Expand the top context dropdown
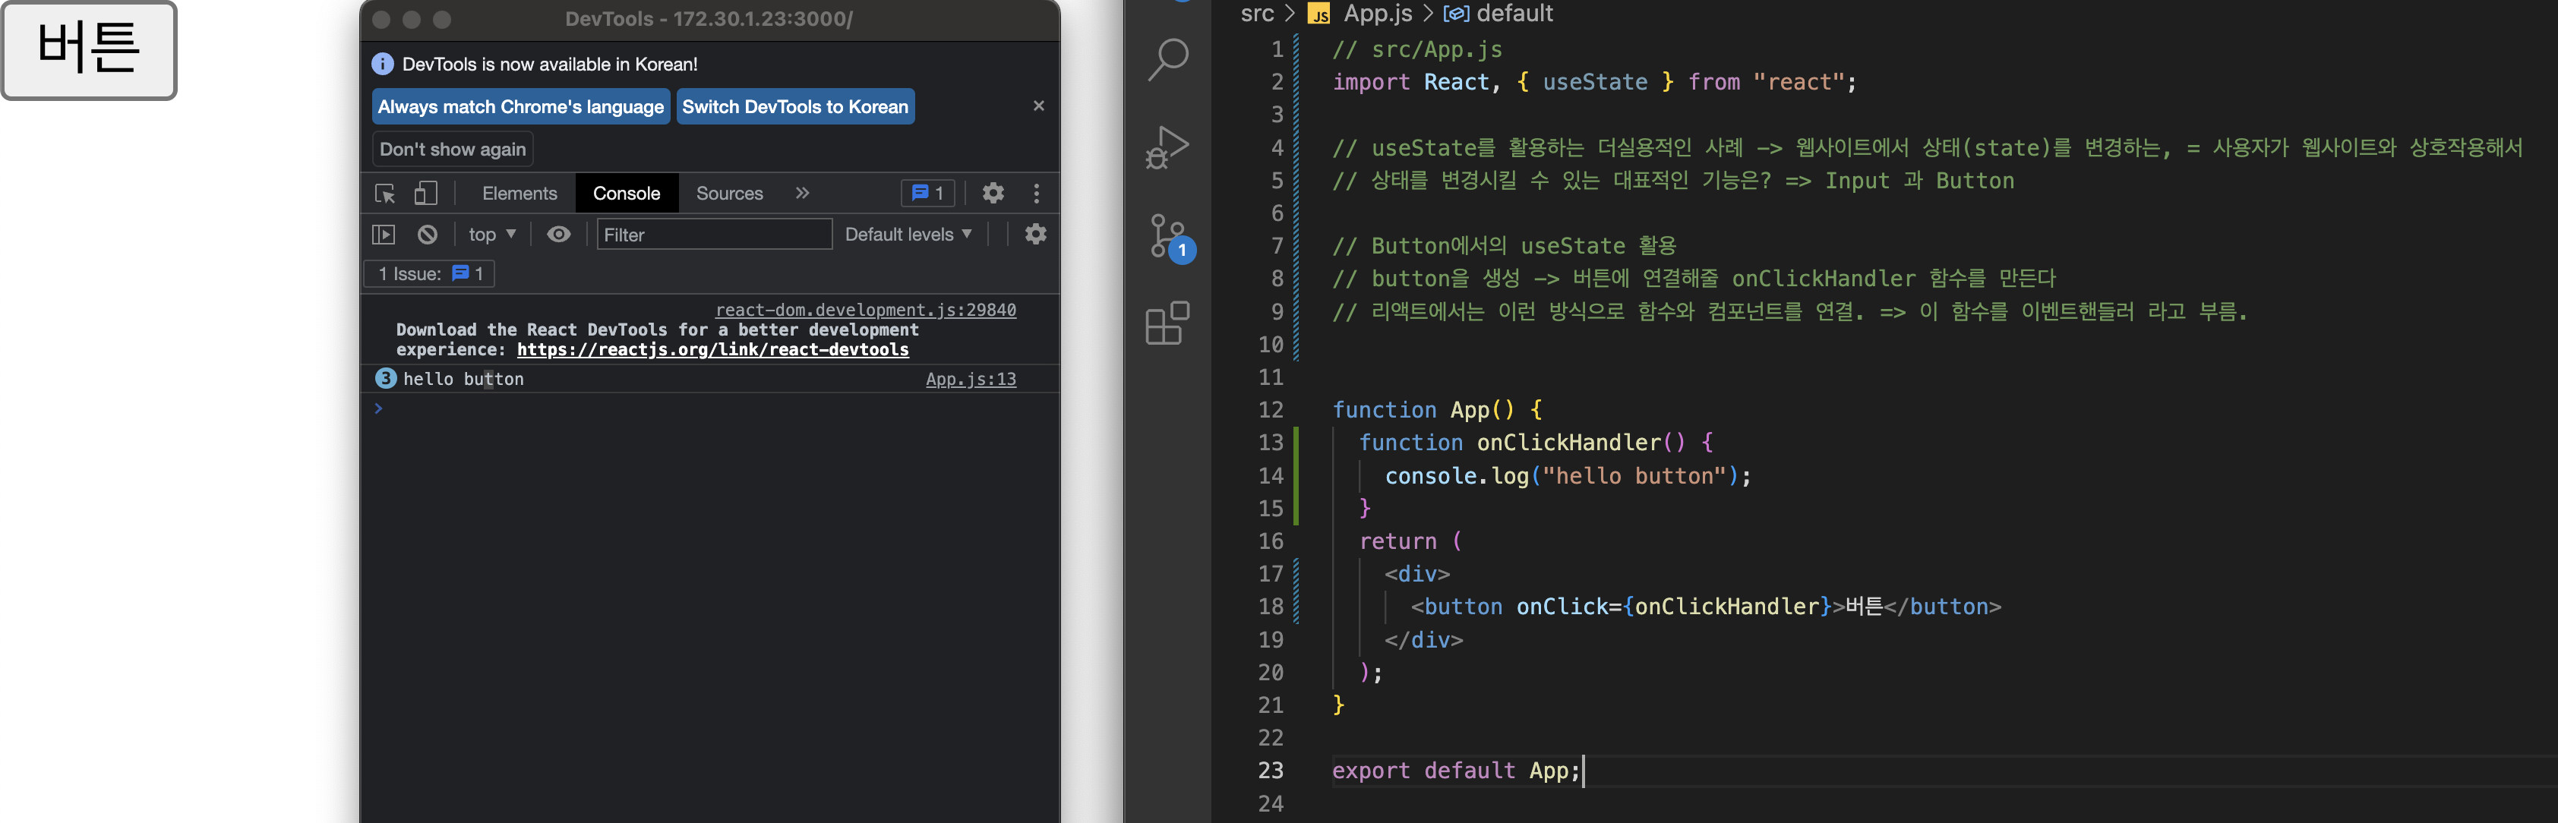The width and height of the screenshot is (2558, 823). pyautogui.click(x=491, y=235)
